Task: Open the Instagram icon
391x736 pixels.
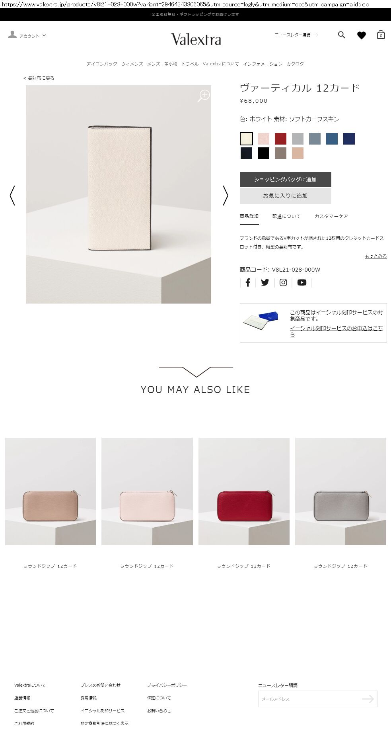Action: [x=283, y=282]
